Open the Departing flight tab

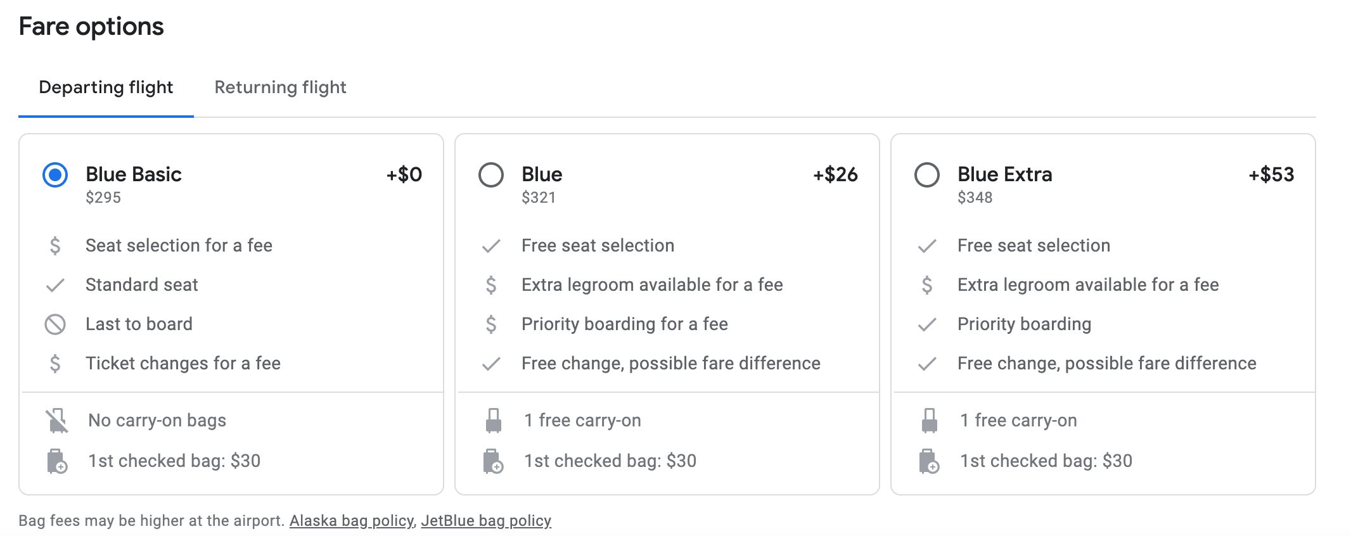point(106,87)
